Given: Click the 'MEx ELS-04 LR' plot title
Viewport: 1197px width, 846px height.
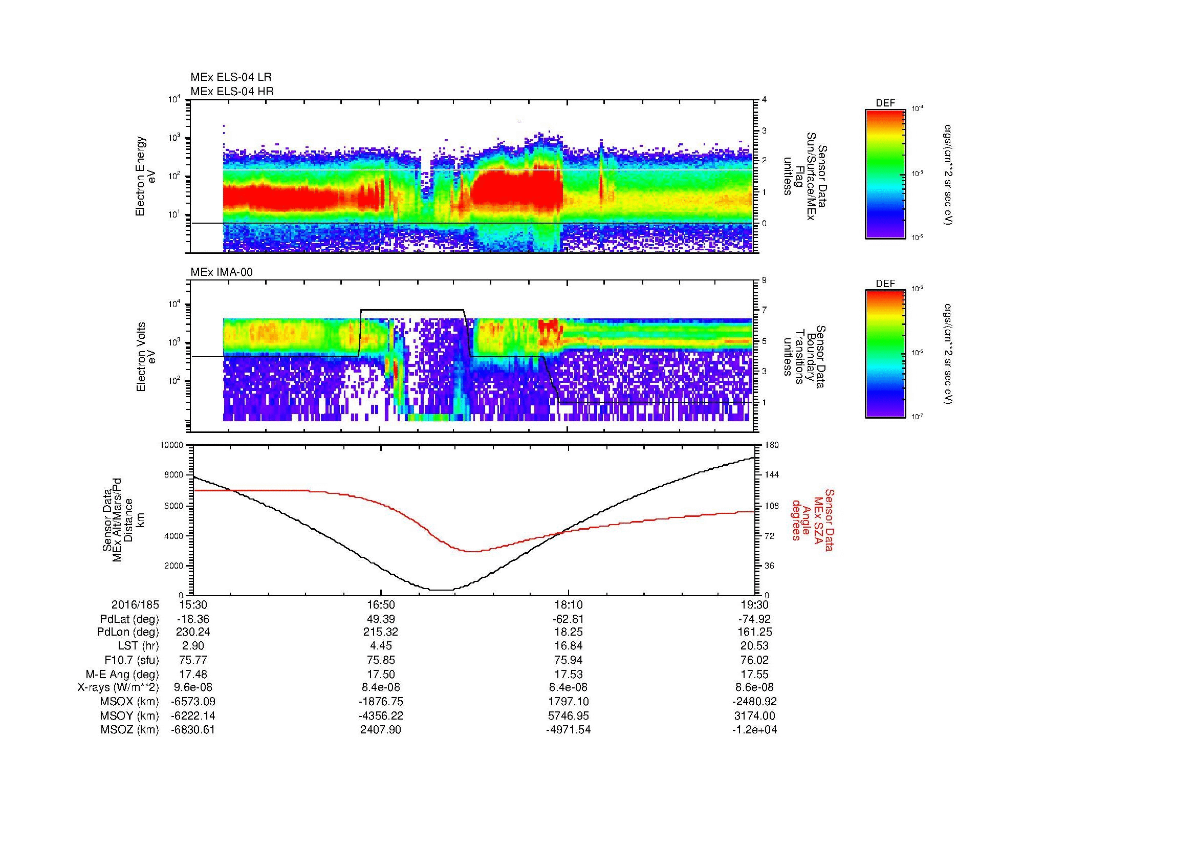Looking at the screenshot, I should [x=231, y=77].
